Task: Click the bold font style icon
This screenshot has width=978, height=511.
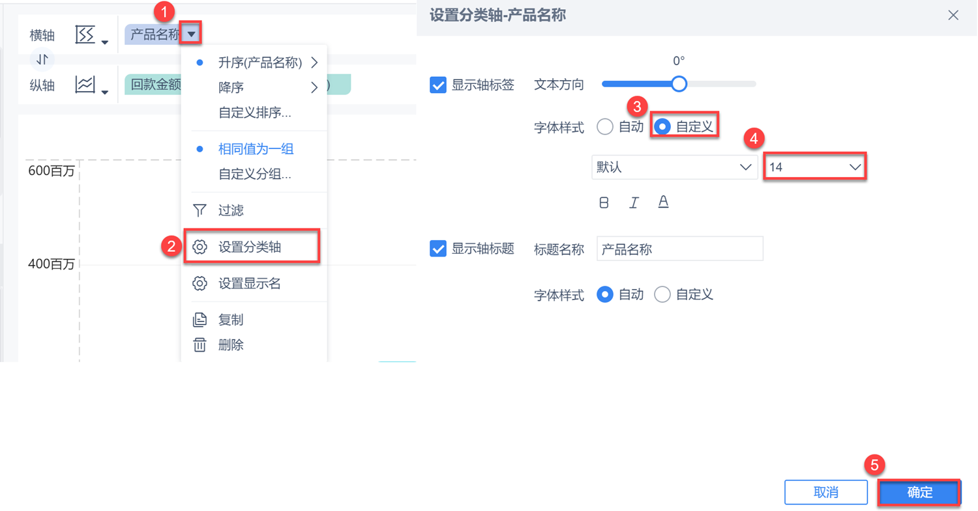Action: coord(604,202)
